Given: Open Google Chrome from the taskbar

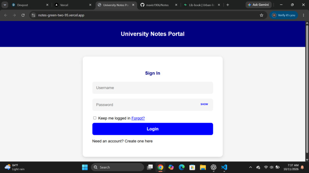Looking at the screenshot, I should click(x=160, y=167).
